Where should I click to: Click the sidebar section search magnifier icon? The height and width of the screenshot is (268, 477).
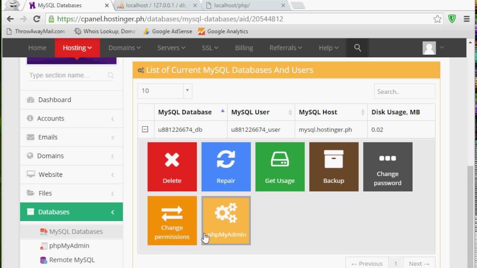click(111, 75)
